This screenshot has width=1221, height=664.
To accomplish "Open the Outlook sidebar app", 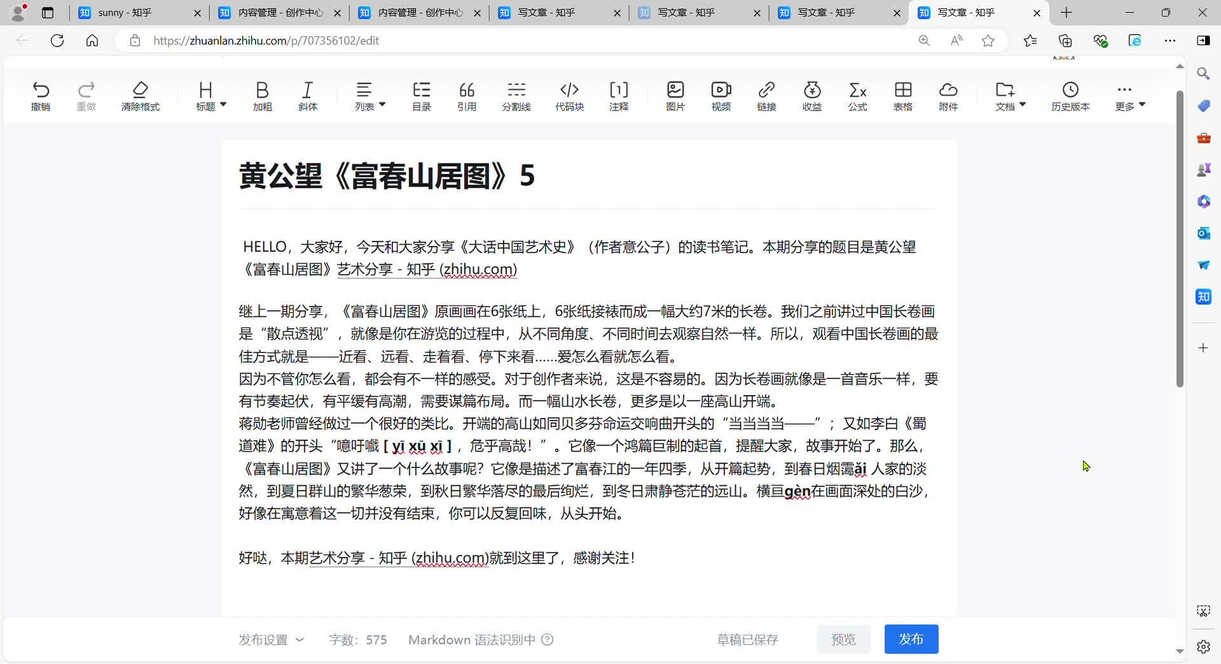I will [1203, 233].
